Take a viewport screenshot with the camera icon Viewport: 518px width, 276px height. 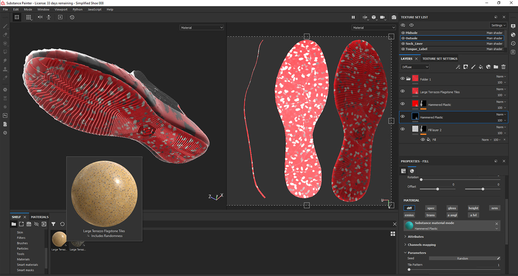[394, 17]
